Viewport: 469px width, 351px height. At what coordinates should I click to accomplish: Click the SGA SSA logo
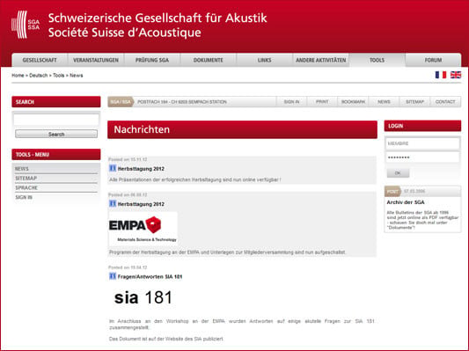click(x=26, y=25)
